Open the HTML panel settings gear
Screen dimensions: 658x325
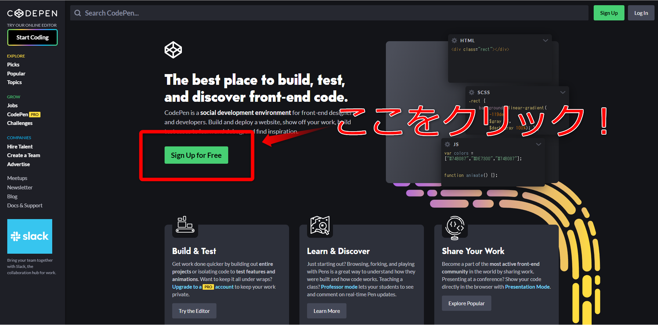coord(454,40)
